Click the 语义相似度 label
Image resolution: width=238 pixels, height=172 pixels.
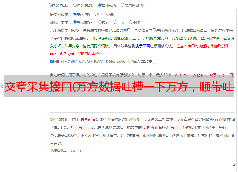pos(60,15)
